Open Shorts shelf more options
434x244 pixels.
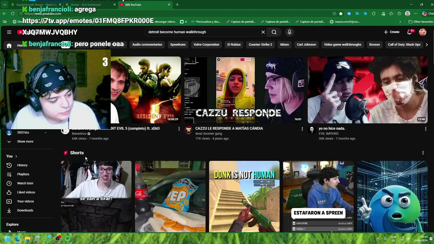click(423, 153)
